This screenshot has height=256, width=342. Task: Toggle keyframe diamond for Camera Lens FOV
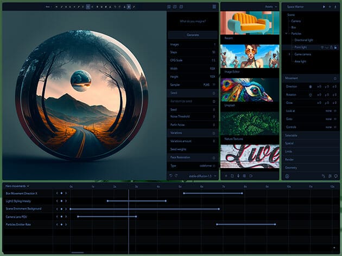tap(62, 216)
